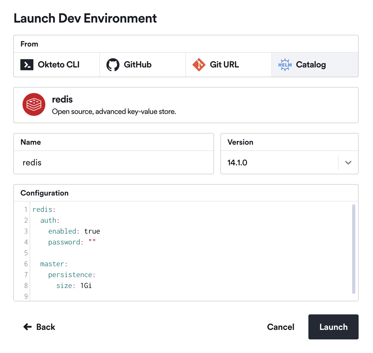Select the Catalog tab
Image resolution: width=373 pixels, height=353 pixels.
click(x=315, y=65)
